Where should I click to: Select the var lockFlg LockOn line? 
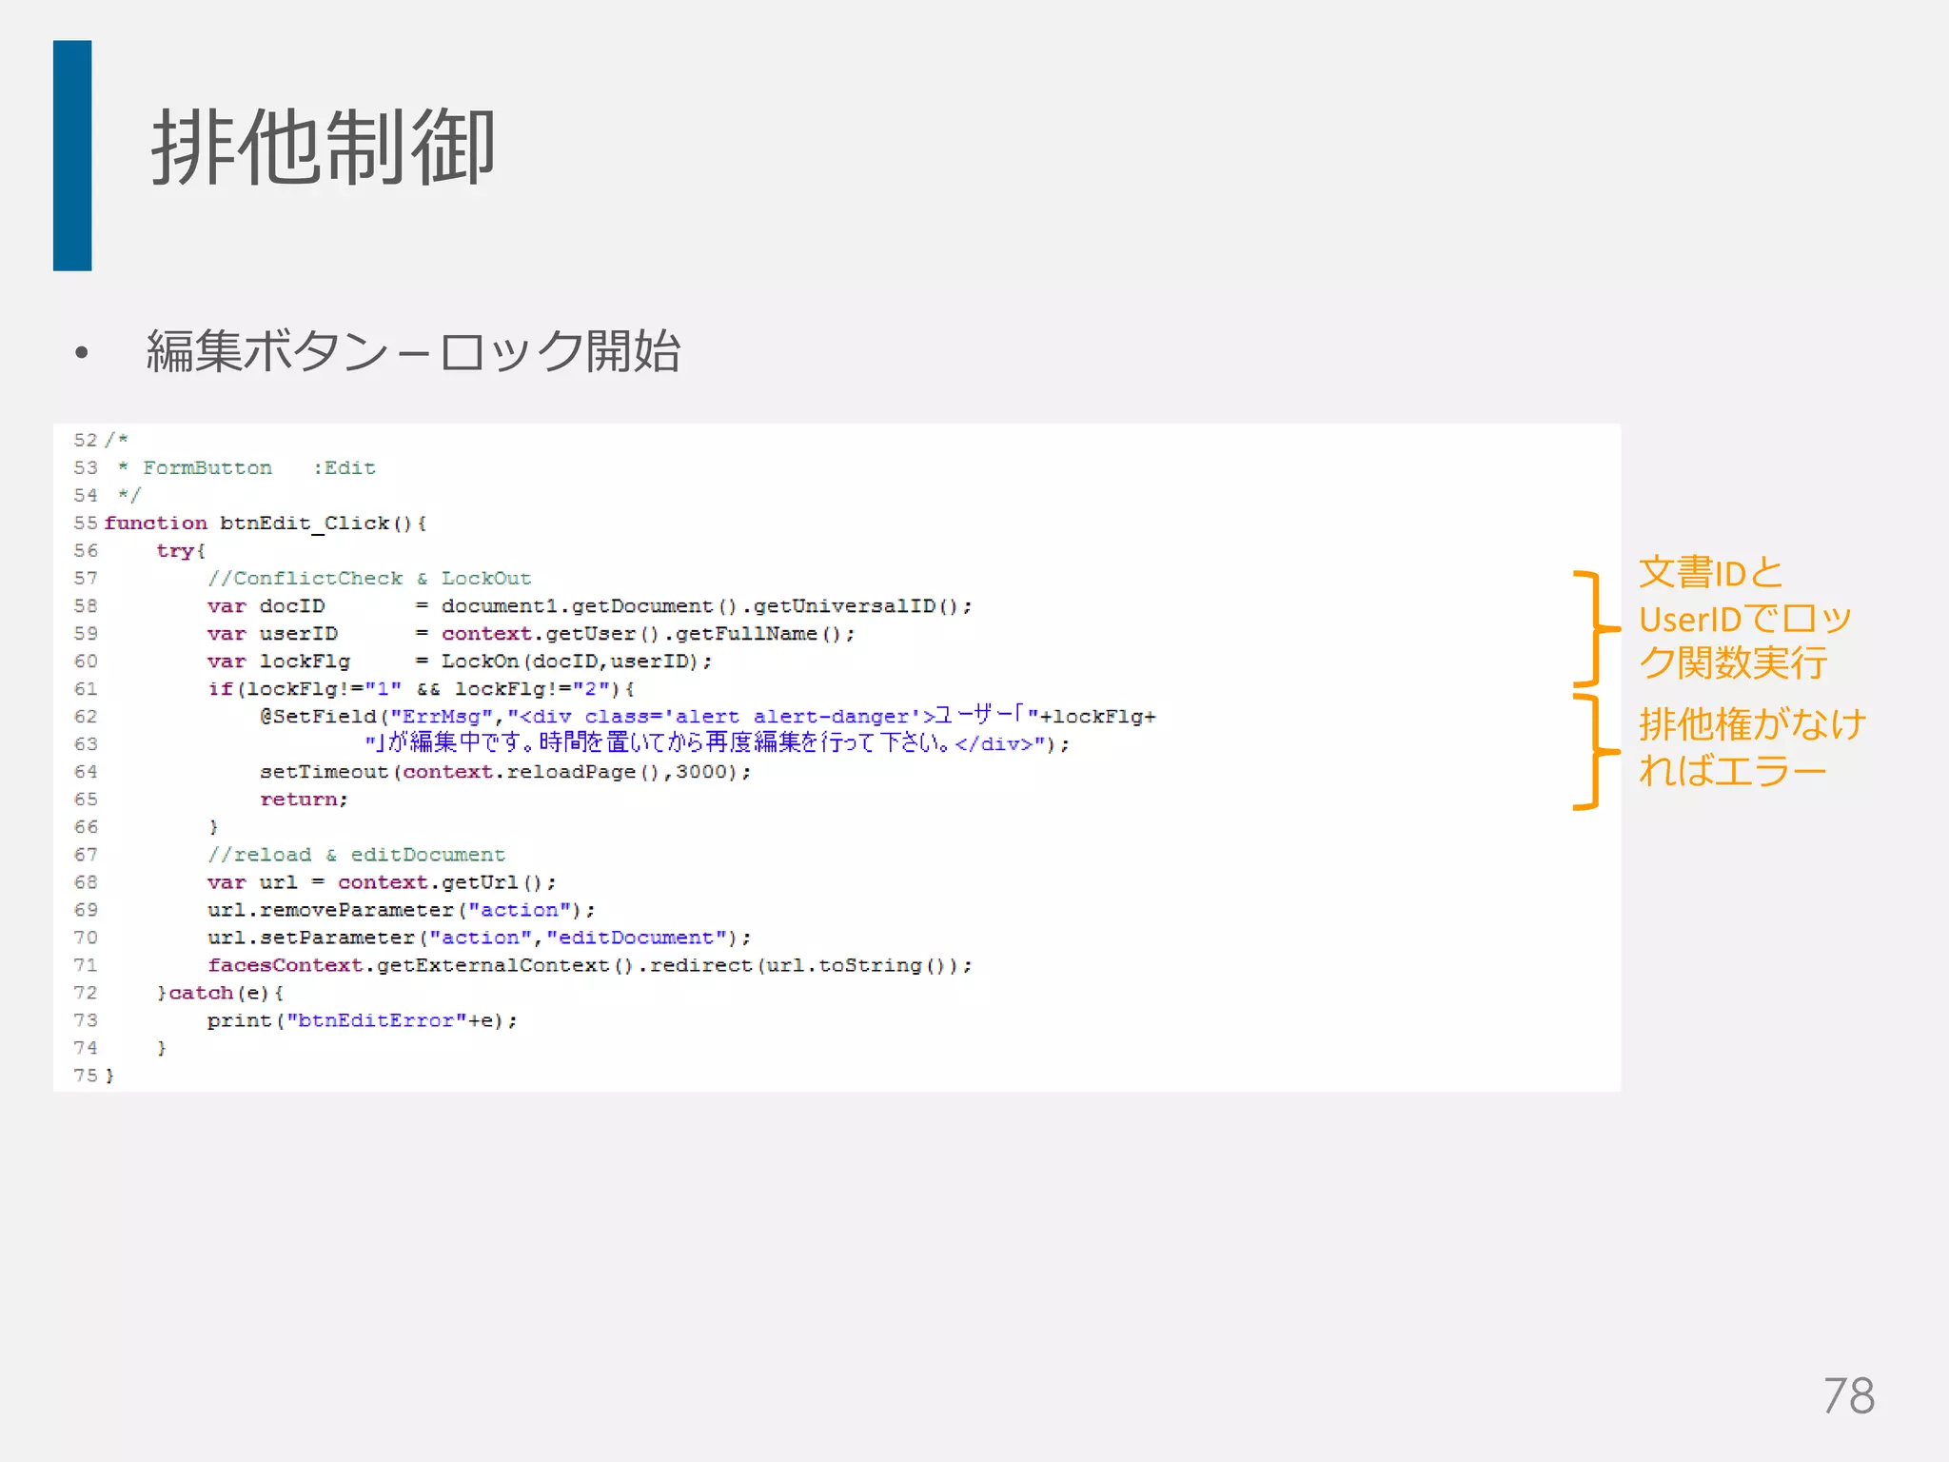click(x=460, y=661)
